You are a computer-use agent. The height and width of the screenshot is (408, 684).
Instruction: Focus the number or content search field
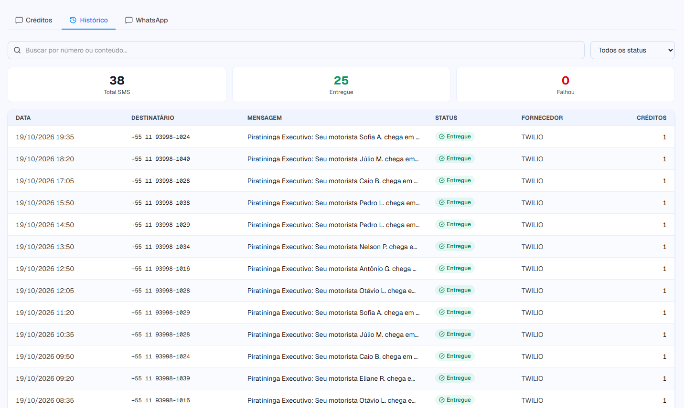[x=296, y=50]
